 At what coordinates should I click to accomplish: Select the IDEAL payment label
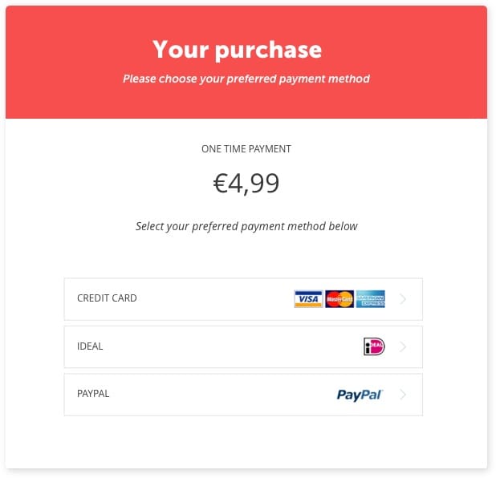click(90, 346)
